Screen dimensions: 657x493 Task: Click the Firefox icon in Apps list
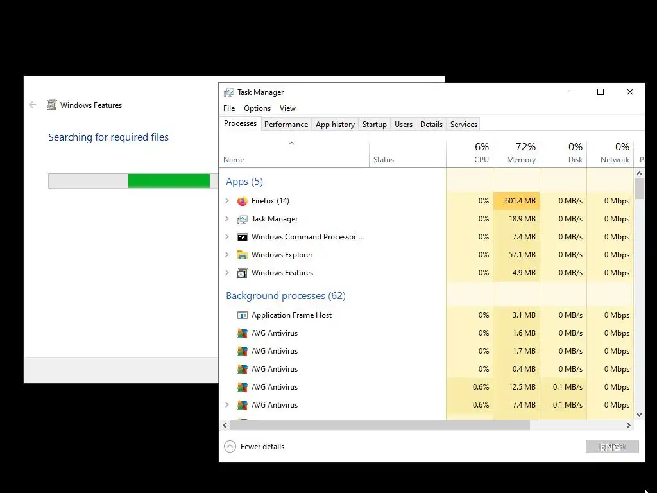pos(242,201)
